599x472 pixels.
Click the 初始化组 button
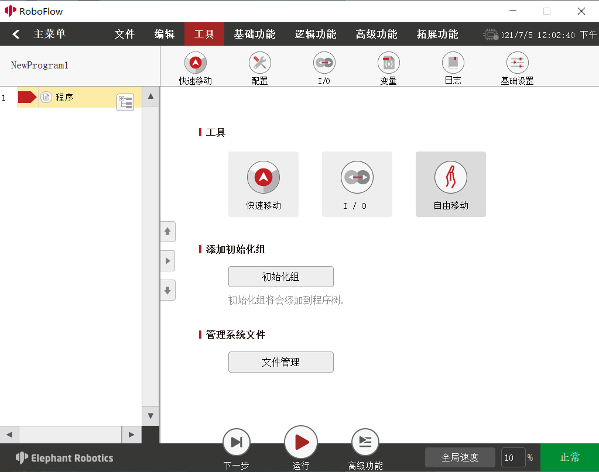pos(281,277)
